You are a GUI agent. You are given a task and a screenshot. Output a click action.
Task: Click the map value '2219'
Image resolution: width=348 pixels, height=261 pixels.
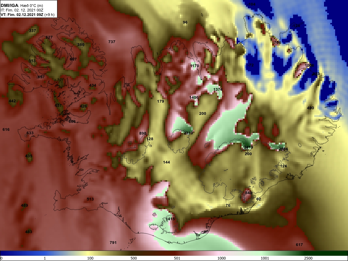(188, 133)
